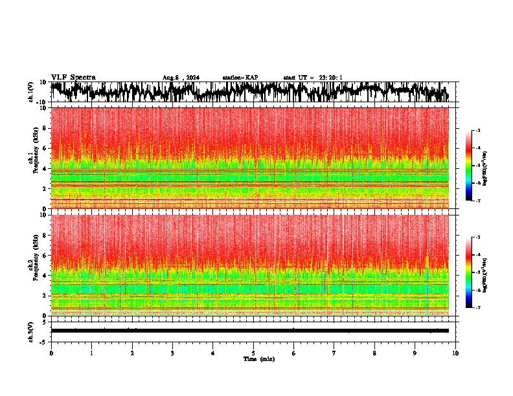This screenshot has width=513, height=396.
Task: Click time tick label "7" on x-axis
Action: click(334, 353)
